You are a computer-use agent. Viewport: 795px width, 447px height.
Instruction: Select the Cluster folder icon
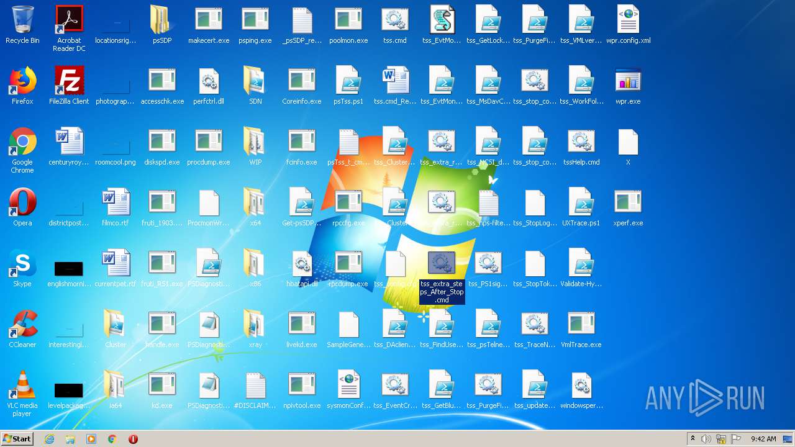click(x=116, y=329)
